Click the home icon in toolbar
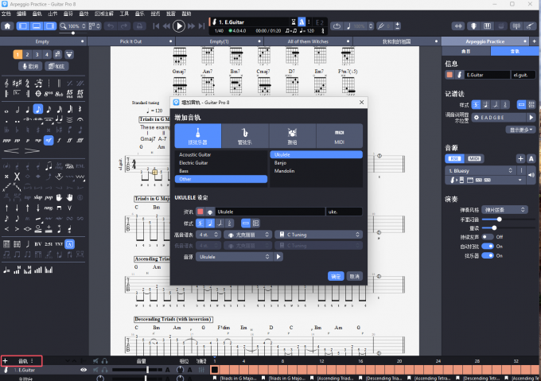Image resolution: width=541 pixels, height=381 pixels. [x=8, y=26]
